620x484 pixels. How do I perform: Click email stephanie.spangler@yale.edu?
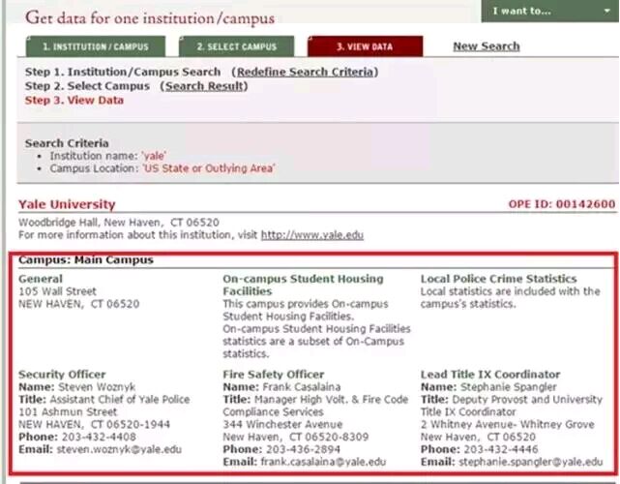[531, 462]
